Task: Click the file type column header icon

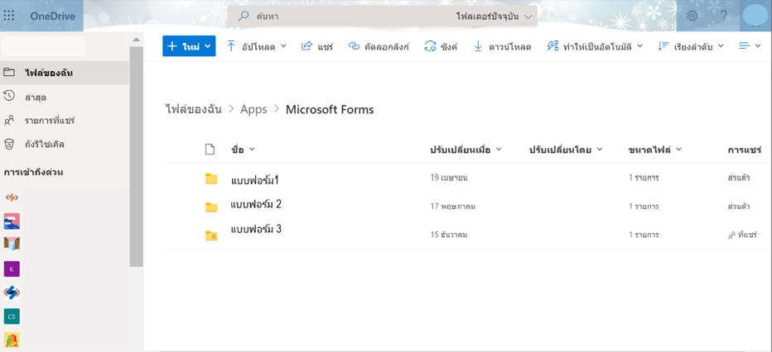Action: [x=210, y=150]
